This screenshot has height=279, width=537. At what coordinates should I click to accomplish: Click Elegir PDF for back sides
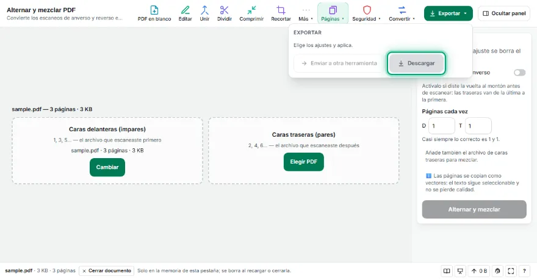click(x=303, y=162)
